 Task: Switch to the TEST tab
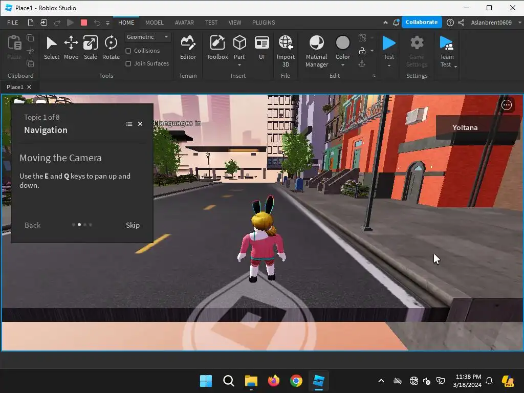click(211, 23)
